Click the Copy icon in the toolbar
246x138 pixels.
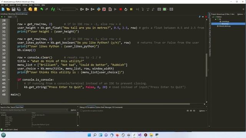(30, 9)
